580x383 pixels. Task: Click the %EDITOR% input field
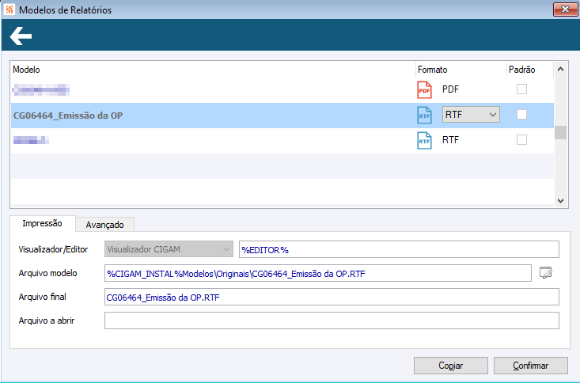click(x=399, y=249)
